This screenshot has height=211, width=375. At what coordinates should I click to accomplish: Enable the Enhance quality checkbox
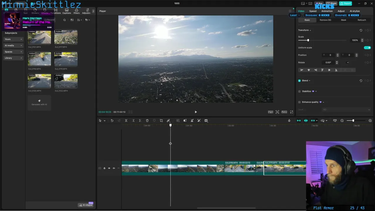click(299, 102)
